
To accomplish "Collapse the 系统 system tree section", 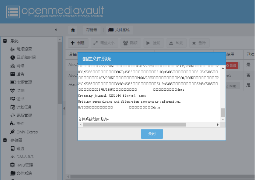I will tap(5, 41).
